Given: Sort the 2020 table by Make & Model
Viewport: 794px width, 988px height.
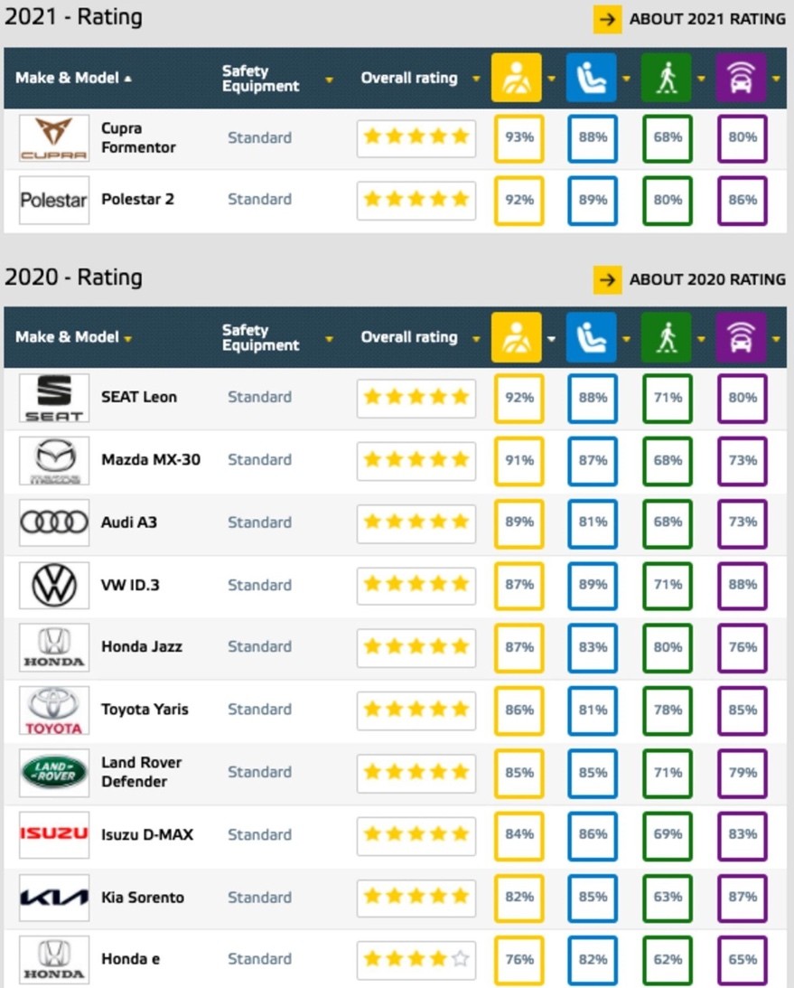Looking at the screenshot, I should [x=74, y=337].
